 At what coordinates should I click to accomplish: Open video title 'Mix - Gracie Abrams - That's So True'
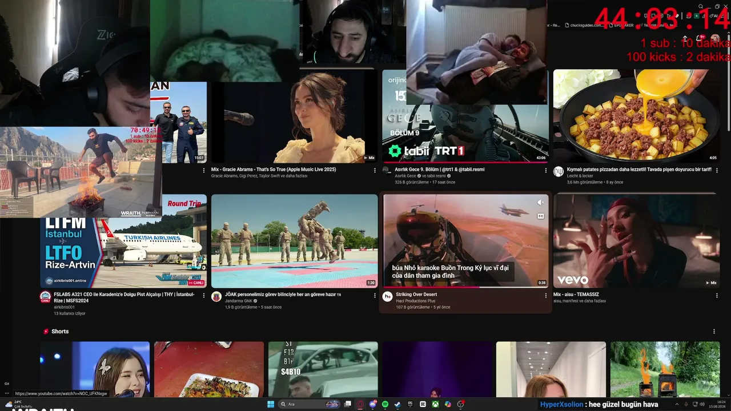point(274,170)
